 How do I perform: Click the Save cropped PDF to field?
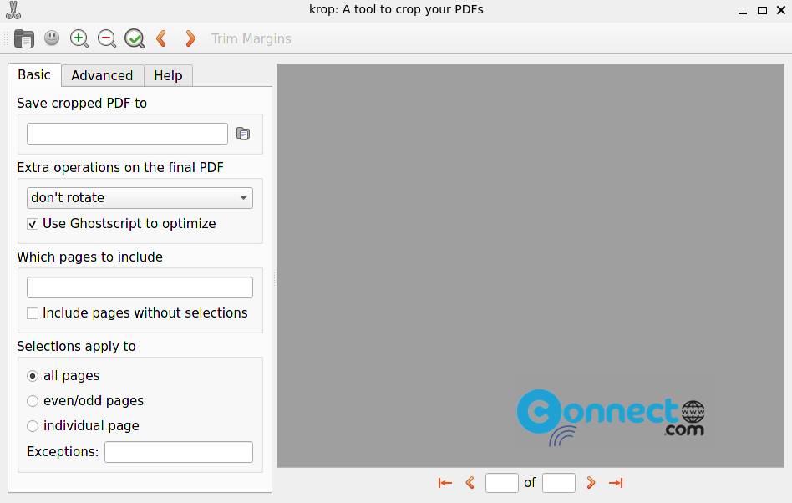(x=127, y=134)
